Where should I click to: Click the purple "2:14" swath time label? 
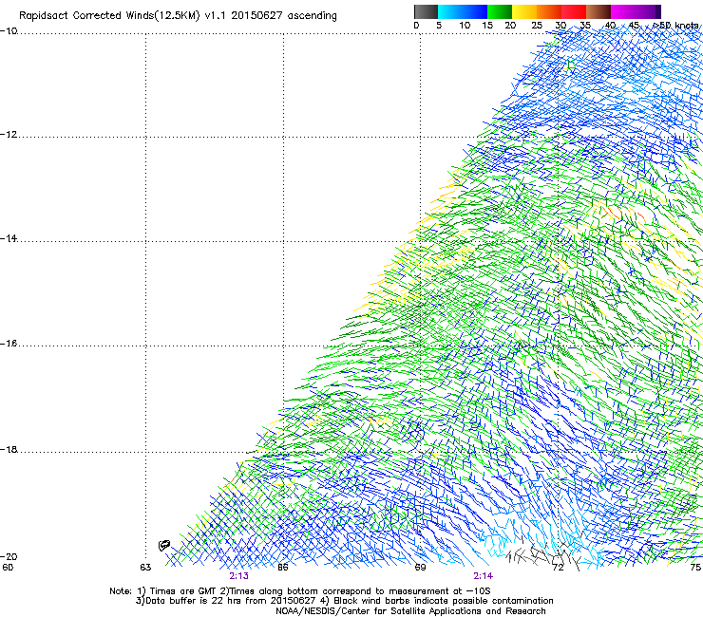tap(483, 576)
